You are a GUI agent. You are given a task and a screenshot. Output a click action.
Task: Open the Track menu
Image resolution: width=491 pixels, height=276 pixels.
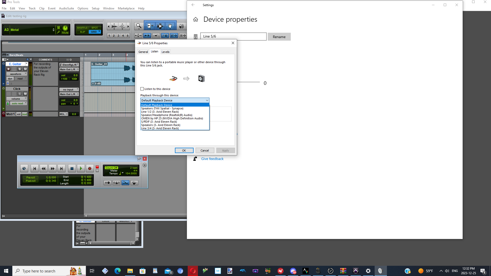32,8
